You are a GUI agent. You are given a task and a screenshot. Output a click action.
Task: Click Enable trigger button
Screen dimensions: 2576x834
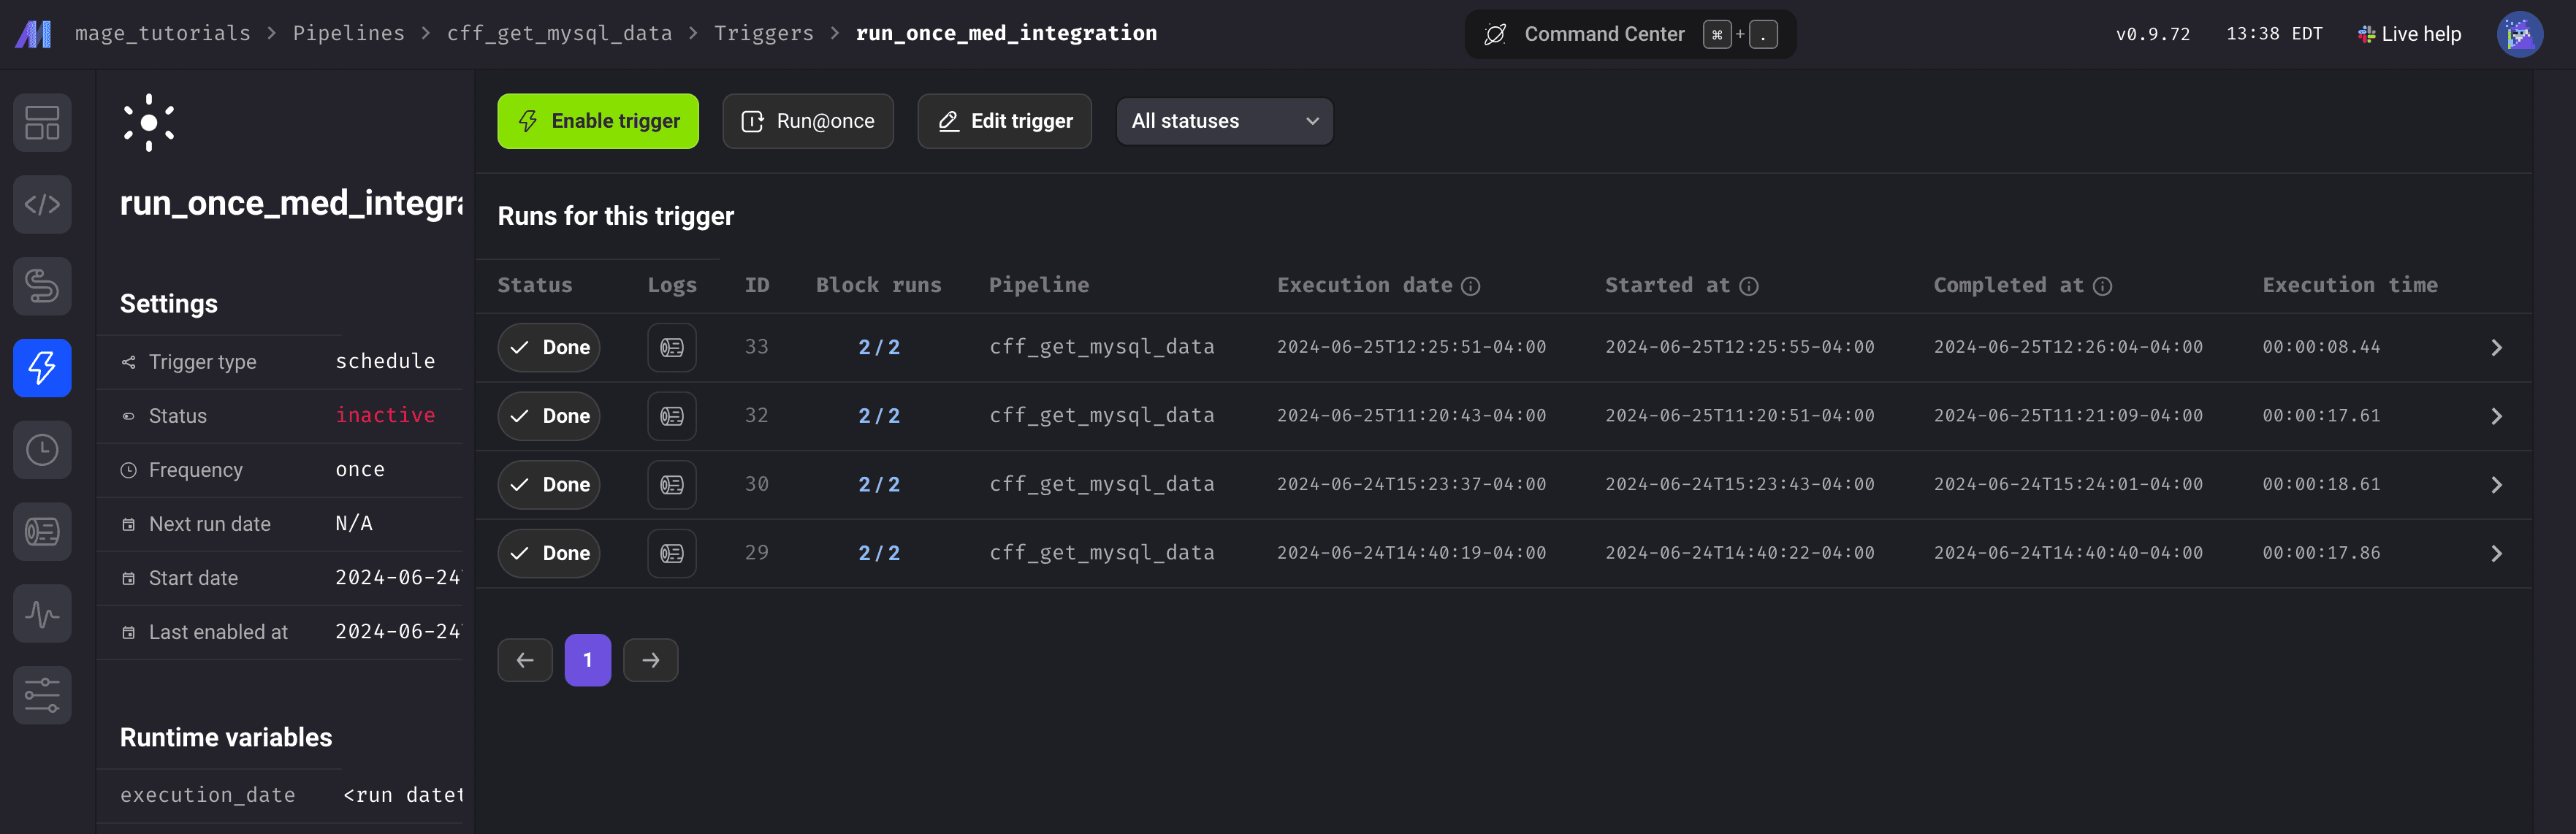[x=598, y=121]
